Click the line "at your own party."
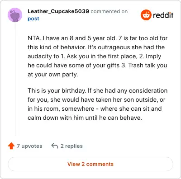Image resolution: width=181 pixels, height=179 pixels. coord(53,75)
